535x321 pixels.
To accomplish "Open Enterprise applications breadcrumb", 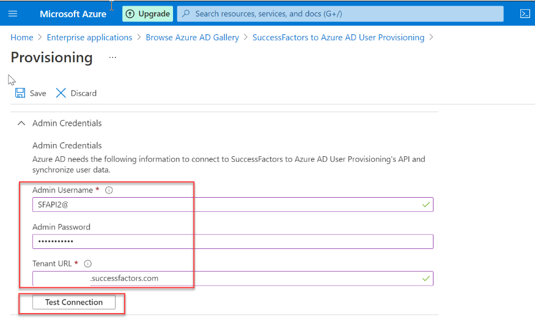I will [x=89, y=37].
